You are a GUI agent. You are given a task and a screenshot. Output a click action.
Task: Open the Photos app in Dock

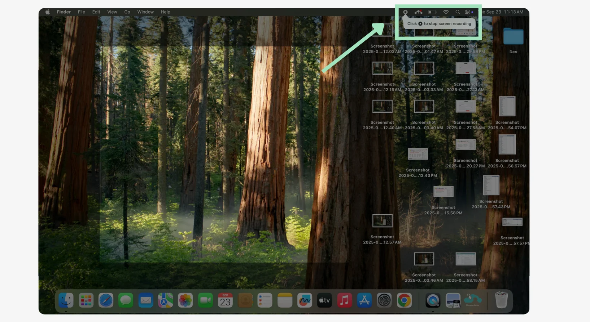pos(185,300)
